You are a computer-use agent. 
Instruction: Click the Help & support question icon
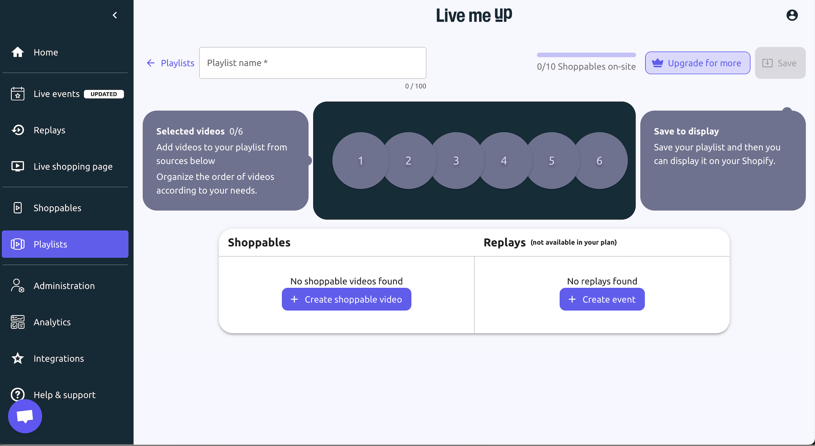(x=18, y=394)
